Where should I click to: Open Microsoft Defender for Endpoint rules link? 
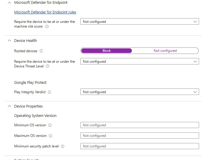45,12
